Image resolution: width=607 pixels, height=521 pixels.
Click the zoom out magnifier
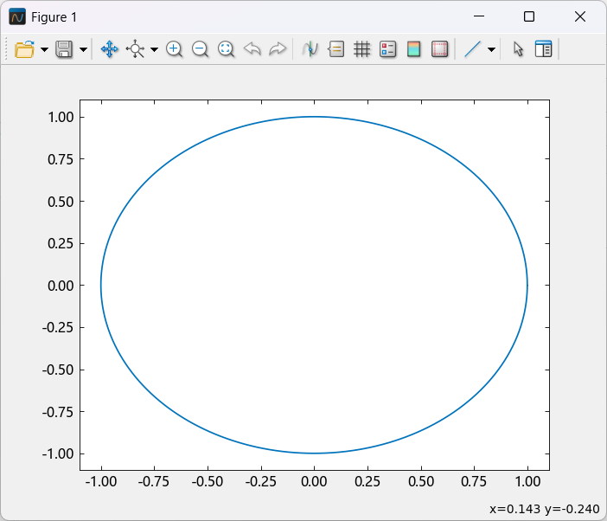coord(200,49)
